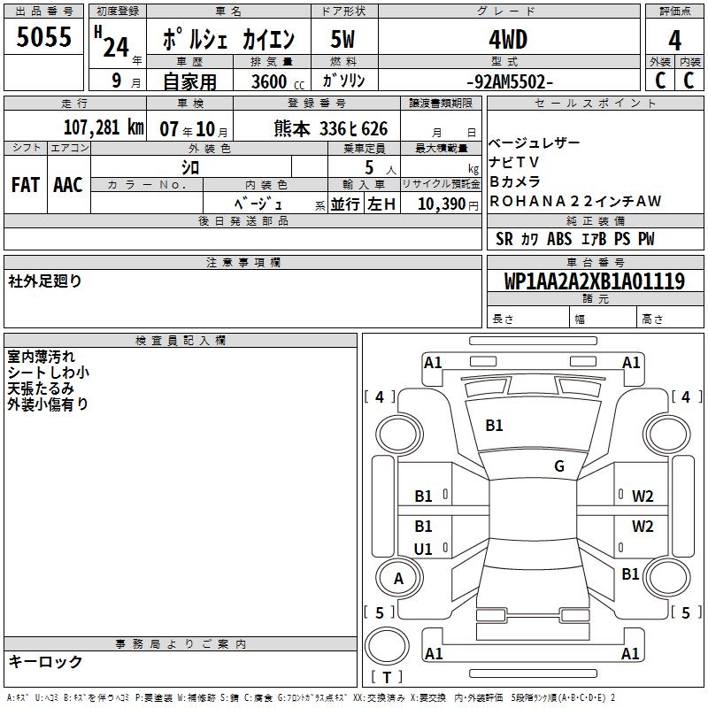Select the mileage 107,281 km
This screenshot has height=708, width=708.
point(104,127)
